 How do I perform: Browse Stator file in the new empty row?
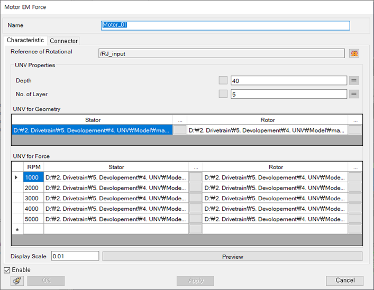coord(196,229)
